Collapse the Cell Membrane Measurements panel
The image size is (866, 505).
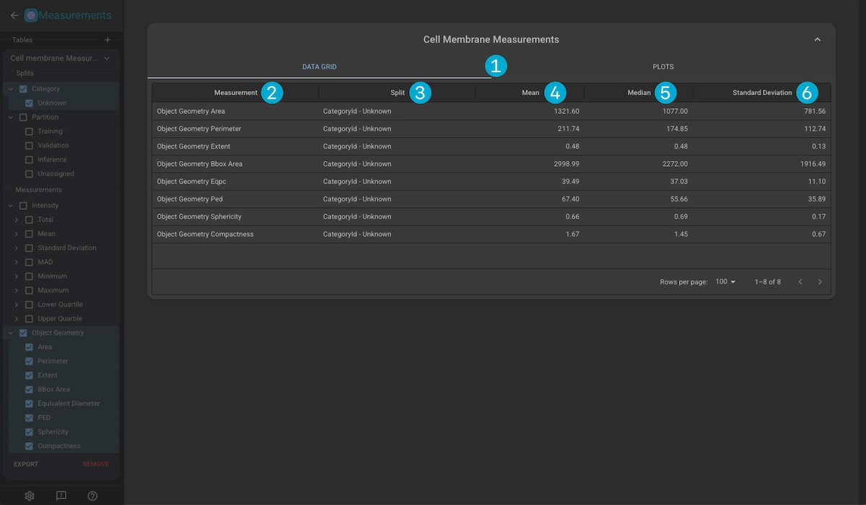817,40
